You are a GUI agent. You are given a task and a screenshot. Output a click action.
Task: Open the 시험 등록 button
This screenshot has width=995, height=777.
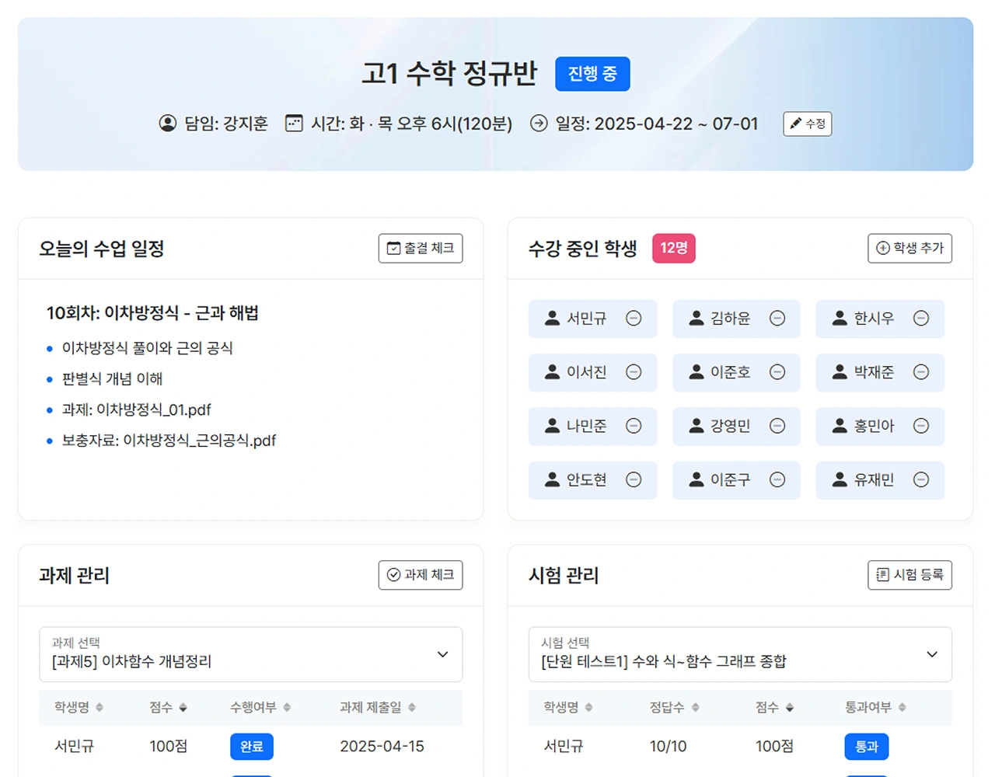[909, 575]
